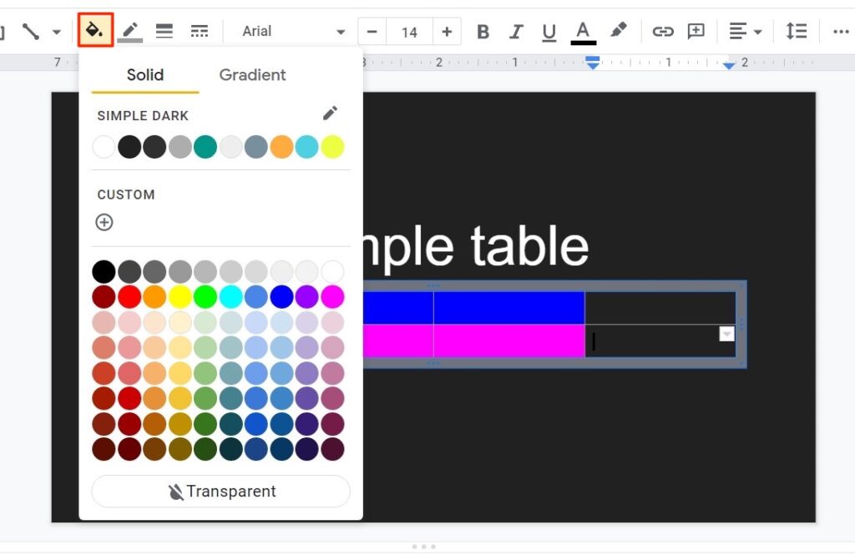855x560 pixels.
Task: Click the Insert link icon
Action: coord(664,31)
